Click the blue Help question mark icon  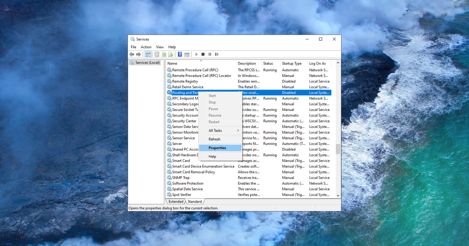coord(180,54)
